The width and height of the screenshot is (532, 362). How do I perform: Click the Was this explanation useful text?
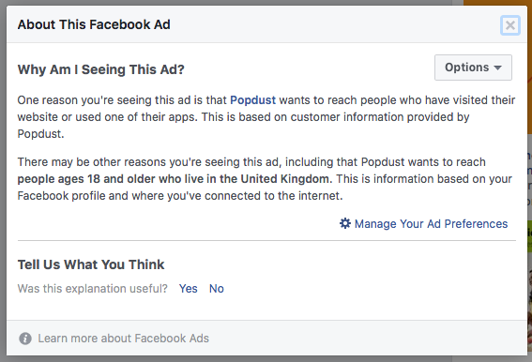[93, 288]
